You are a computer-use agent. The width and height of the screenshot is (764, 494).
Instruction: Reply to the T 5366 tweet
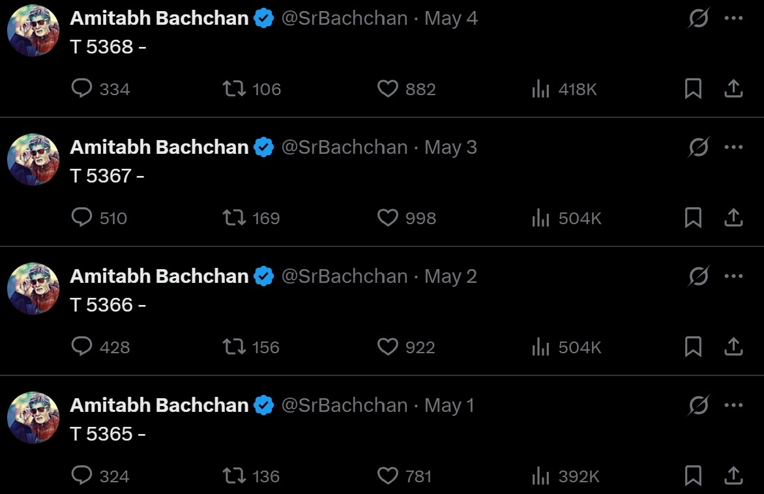[x=81, y=347]
